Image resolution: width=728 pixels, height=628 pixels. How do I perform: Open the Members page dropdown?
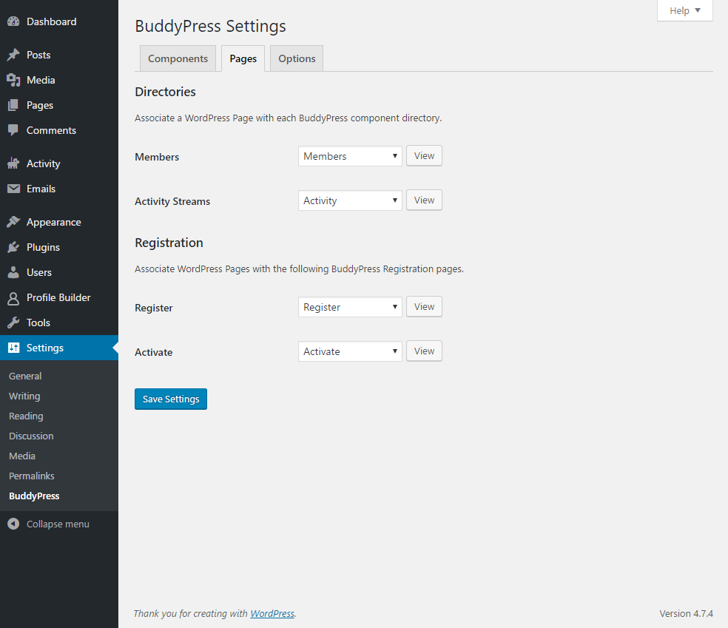[350, 156]
